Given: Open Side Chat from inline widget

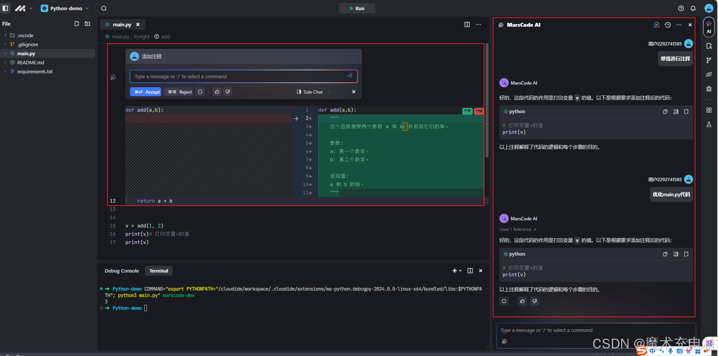Looking at the screenshot, I should click(310, 92).
